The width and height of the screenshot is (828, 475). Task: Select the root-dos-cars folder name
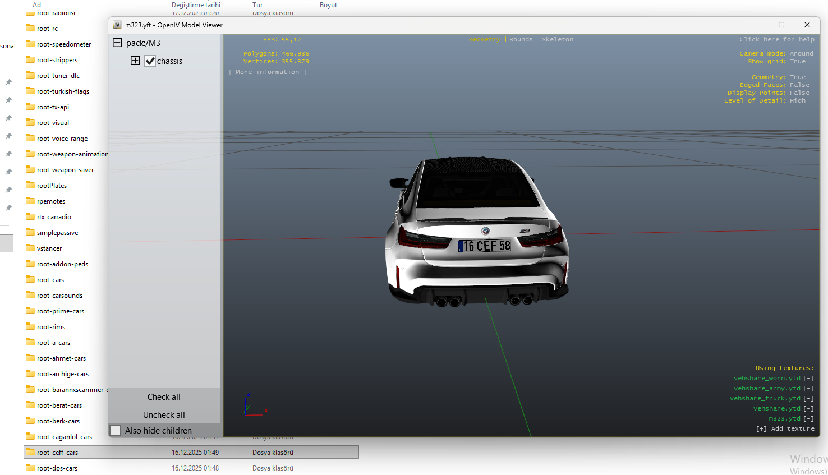click(57, 468)
